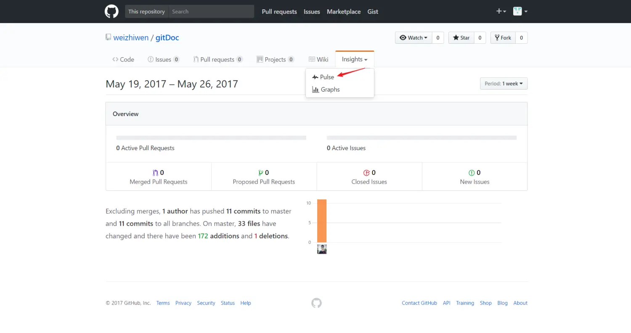Click the Active Issues progress bar

coord(422,137)
